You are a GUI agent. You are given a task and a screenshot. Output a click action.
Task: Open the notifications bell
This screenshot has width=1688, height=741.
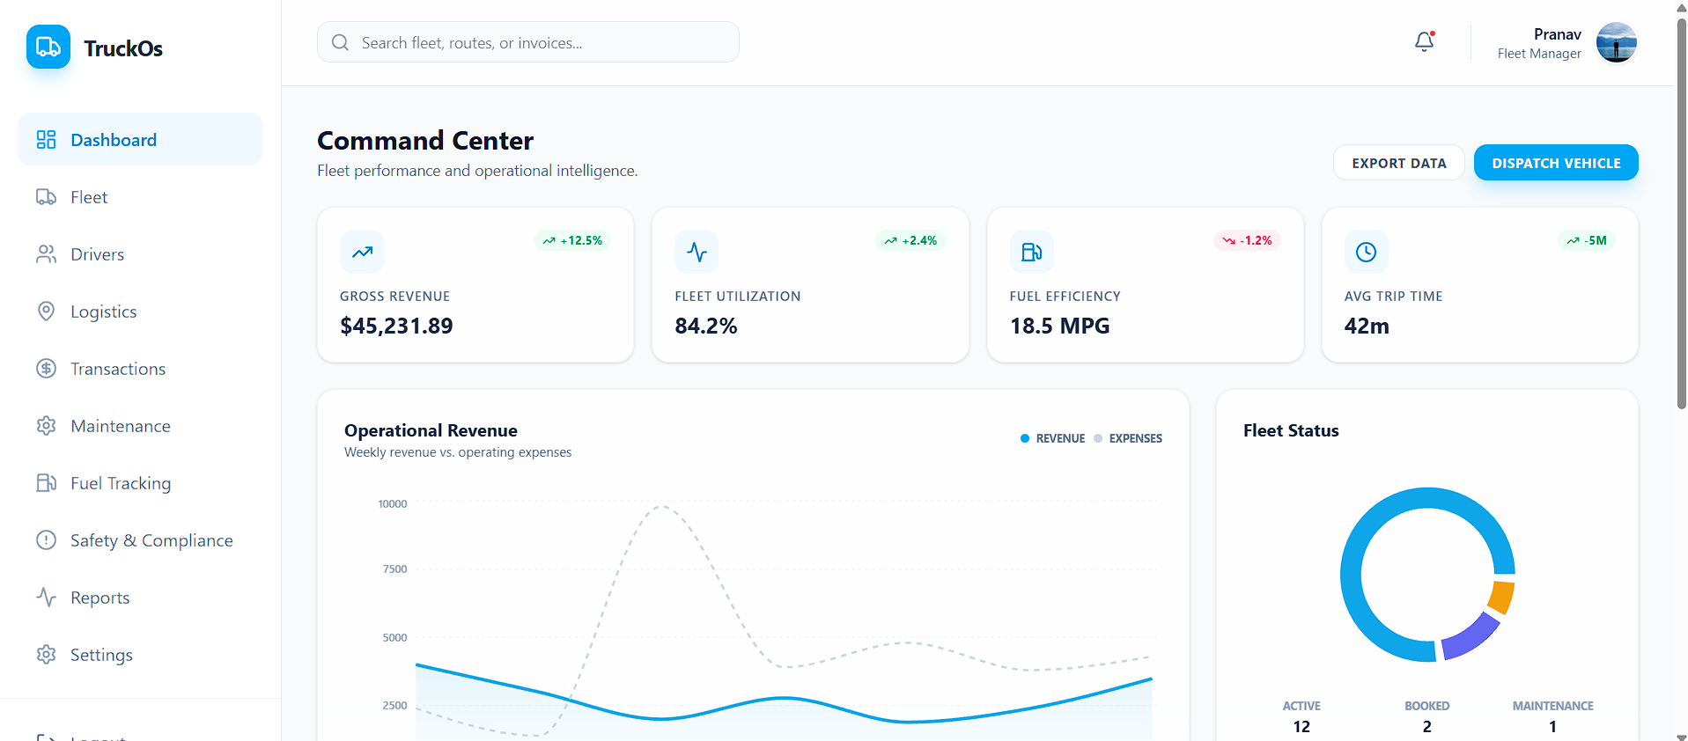pos(1424,41)
